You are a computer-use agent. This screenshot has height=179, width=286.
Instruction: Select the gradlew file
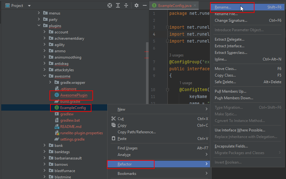[67, 114]
